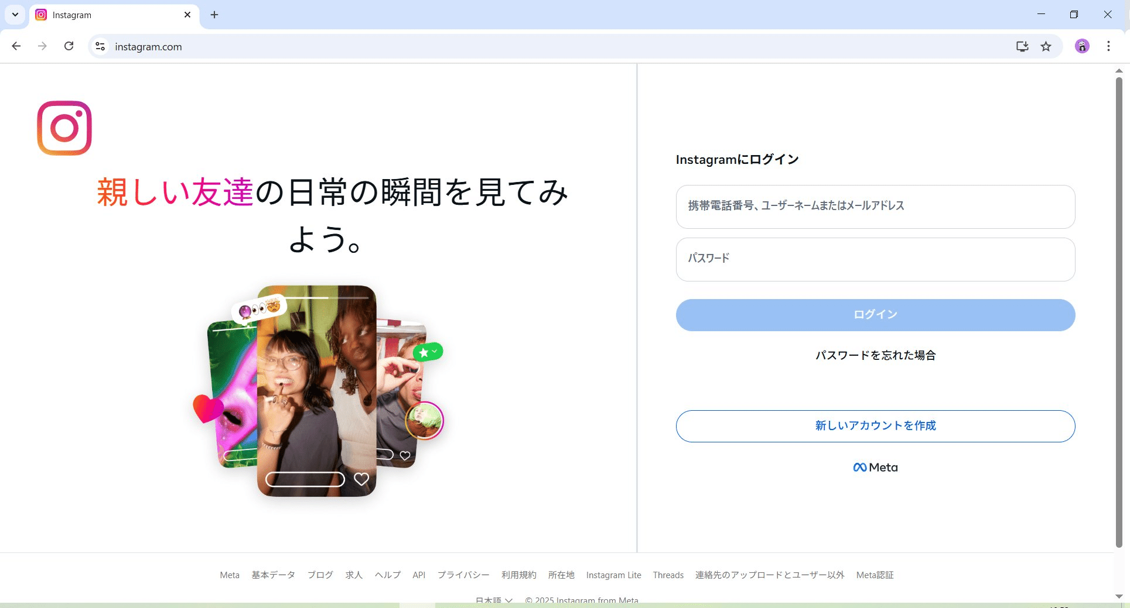The height and width of the screenshot is (608, 1130).
Task: Open a new browser tab
Action: 214,15
